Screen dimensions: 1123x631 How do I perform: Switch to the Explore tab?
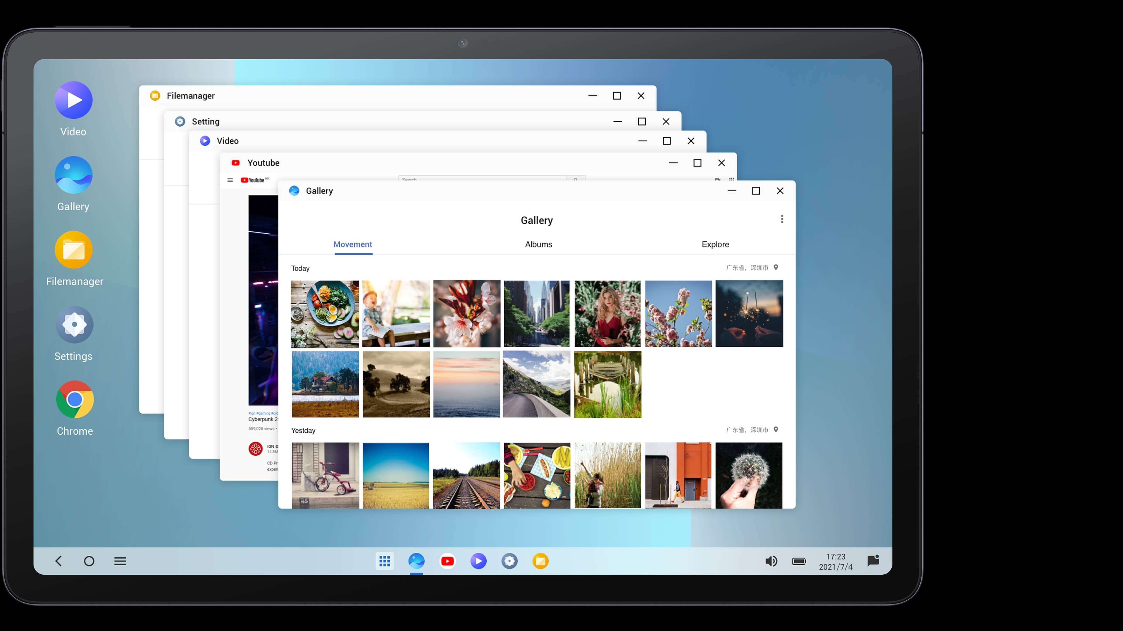(x=715, y=244)
